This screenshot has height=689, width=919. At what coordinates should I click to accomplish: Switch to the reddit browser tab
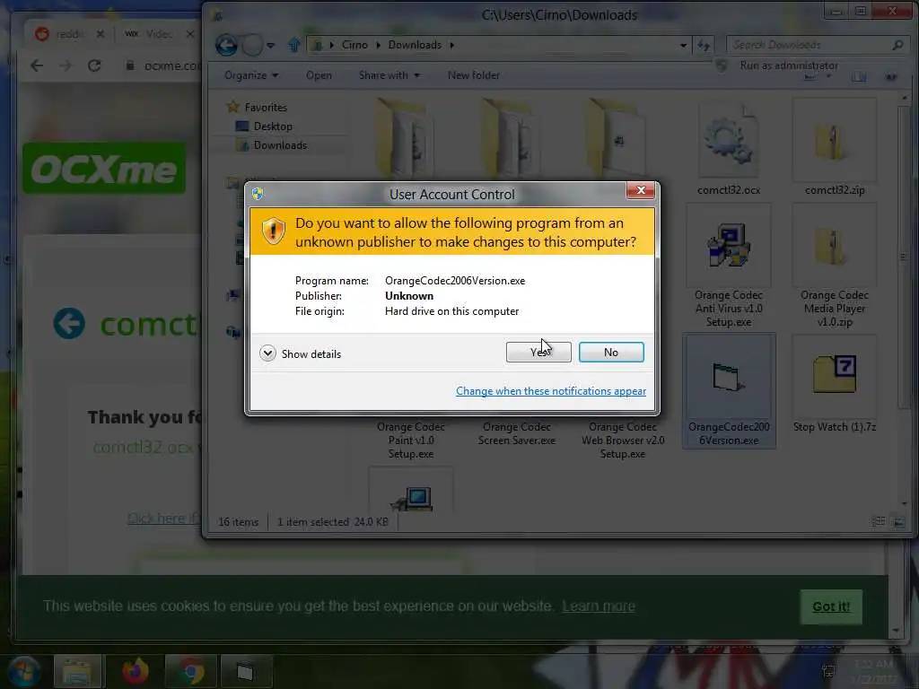pyautogui.click(x=69, y=34)
